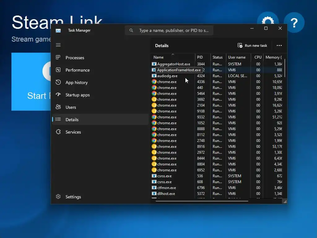
Task: Click the Run new task icon
Action: (240, 46)
